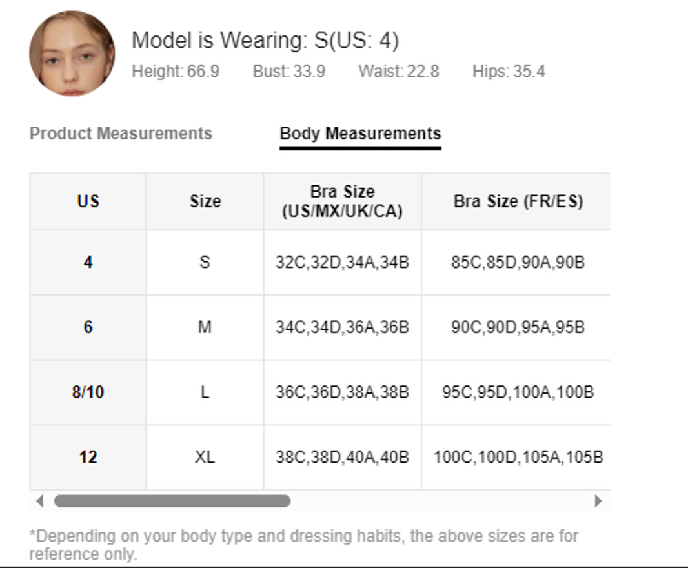Select the US size 4 row cell
688x568 pixels.
tap(88, 263)
